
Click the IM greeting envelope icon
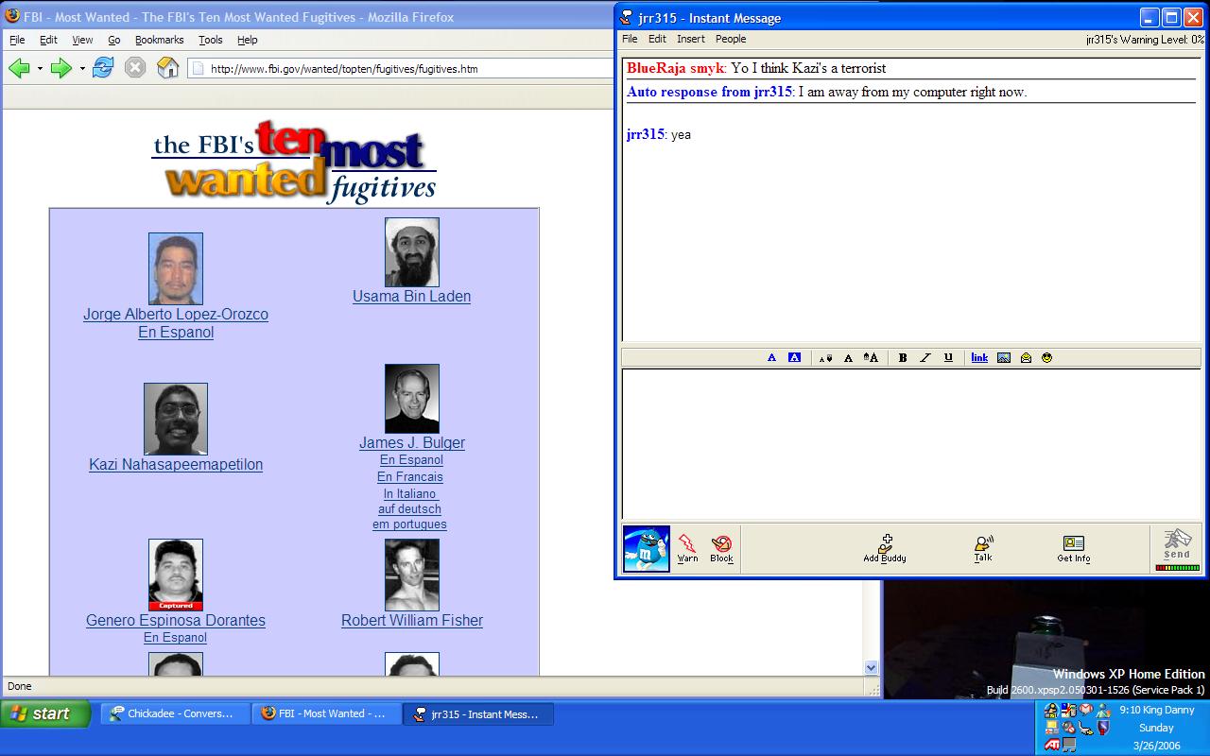[1026, 357]
